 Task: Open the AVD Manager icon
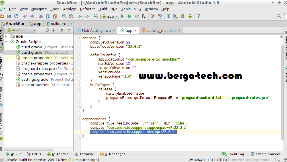[175, 16]
